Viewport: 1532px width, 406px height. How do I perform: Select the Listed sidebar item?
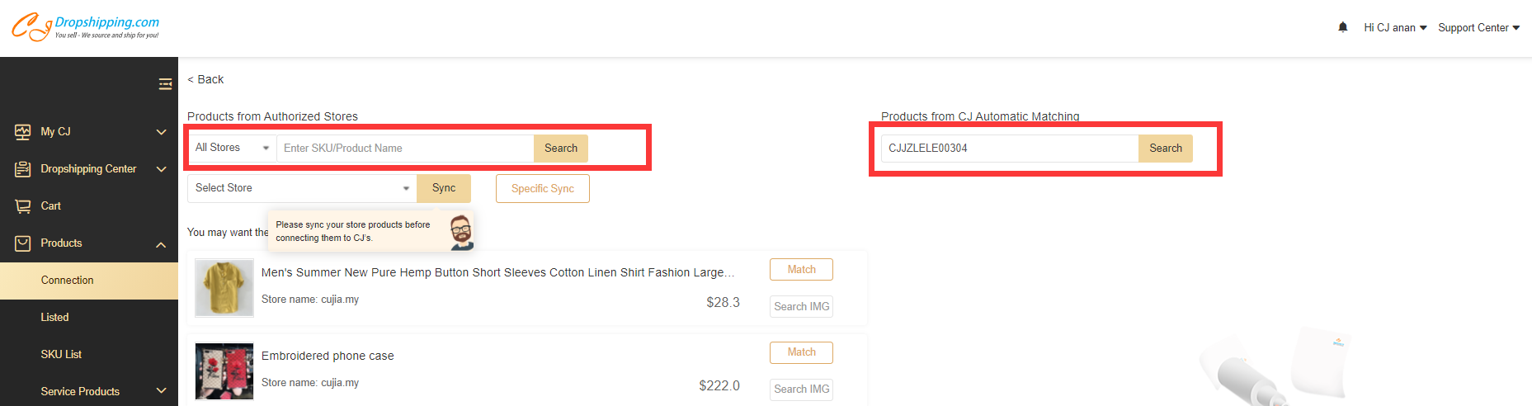pos(55,317)
